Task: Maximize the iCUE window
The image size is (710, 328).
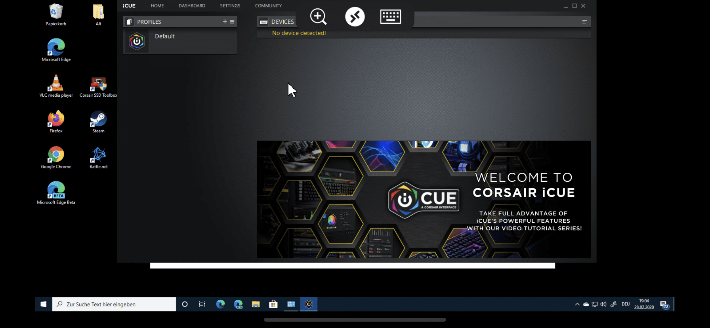Action: [x=574, y=6]
